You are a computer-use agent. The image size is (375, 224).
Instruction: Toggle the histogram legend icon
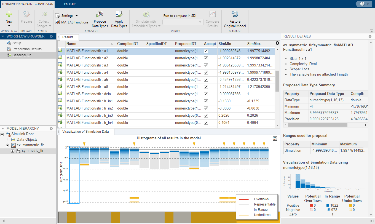275,138
